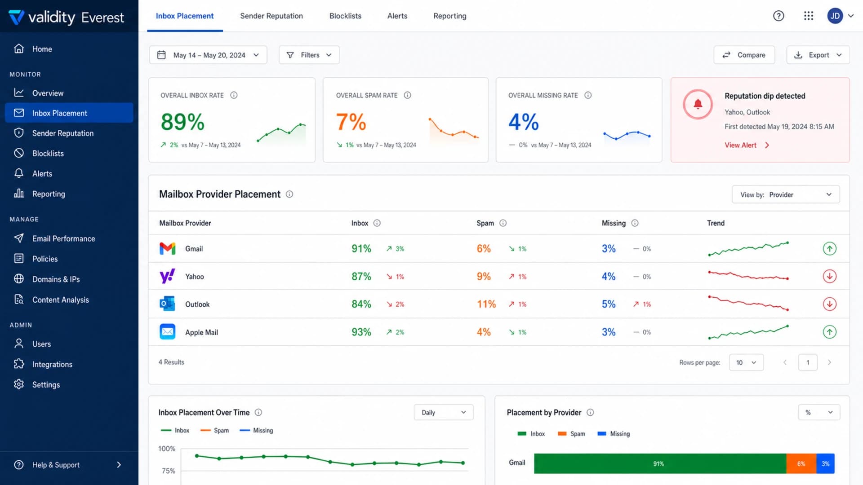863x485 pixels.
Task: Click the JD user avatar
Action: click(835, 16)
